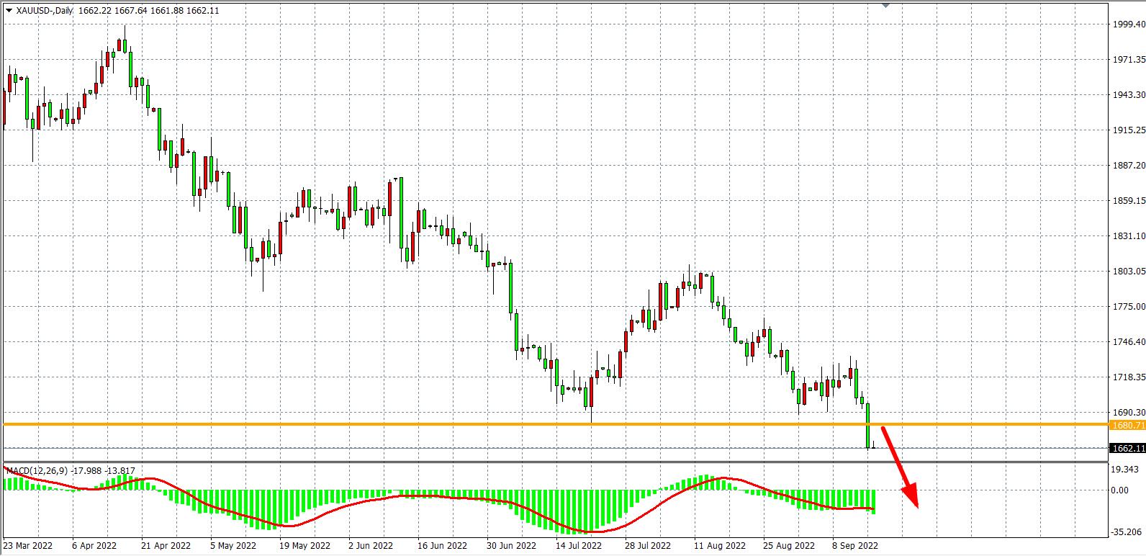Click the MACD -35.206 scale label
The width and height of the screenshot is (1146, 556).
pyautogui.click(x=1127, y=532)
